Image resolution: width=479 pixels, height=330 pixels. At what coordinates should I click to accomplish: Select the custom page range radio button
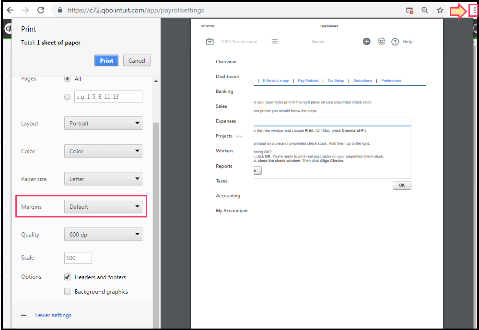click(68, 97)
